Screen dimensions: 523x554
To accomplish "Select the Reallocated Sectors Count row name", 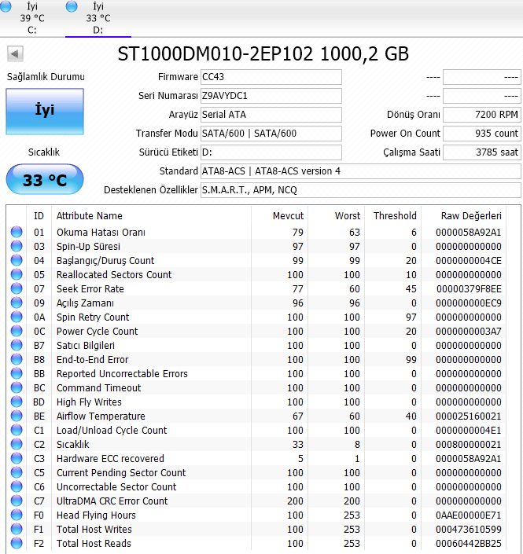I will 114,275.
